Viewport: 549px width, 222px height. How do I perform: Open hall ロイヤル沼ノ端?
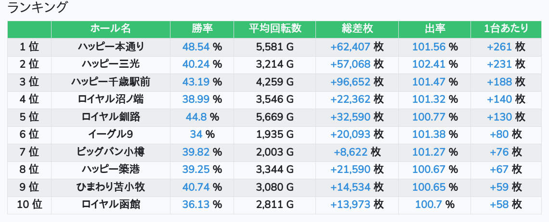coord(111,99)
